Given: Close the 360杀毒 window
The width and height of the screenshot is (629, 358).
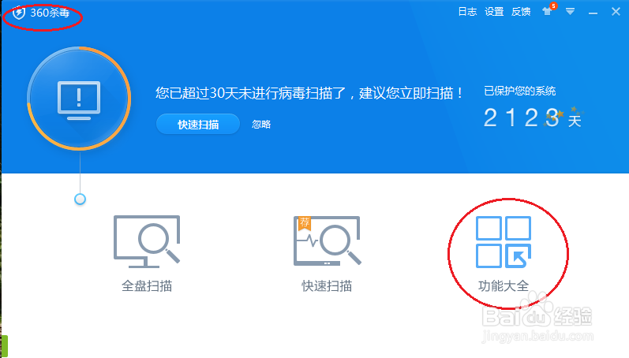Looking at the screenshot, I should click(616, 12).
